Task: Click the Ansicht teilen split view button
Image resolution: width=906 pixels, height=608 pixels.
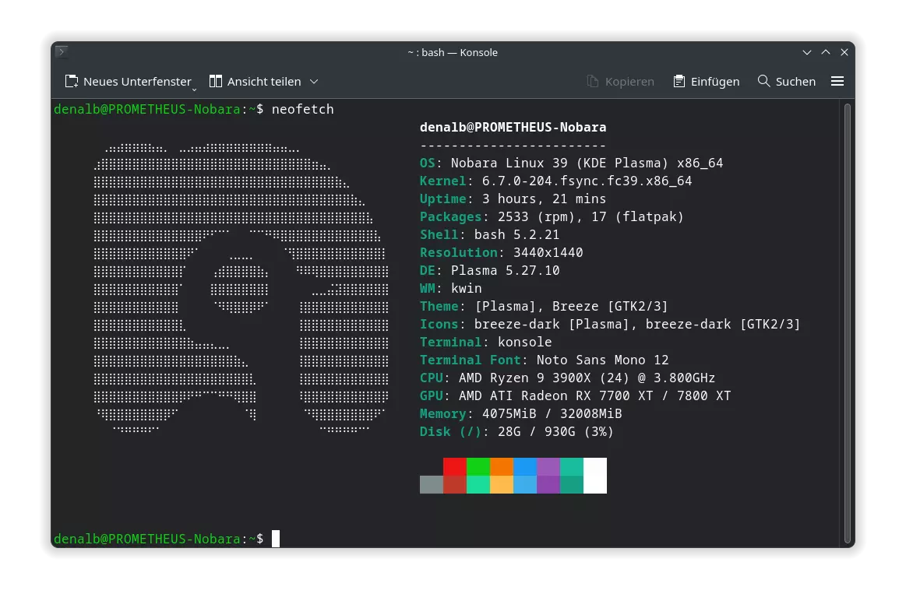Action: pos(255,82)
